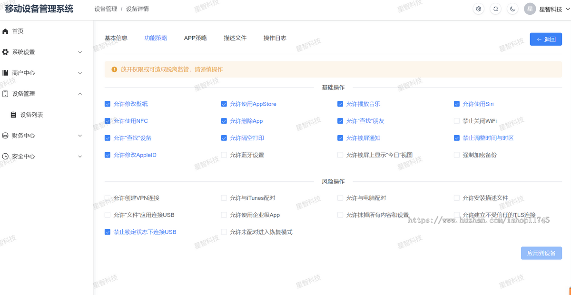Check 允许与iTunes配对 checkbox
Screen dimensions: 571x295
[224, 198]
